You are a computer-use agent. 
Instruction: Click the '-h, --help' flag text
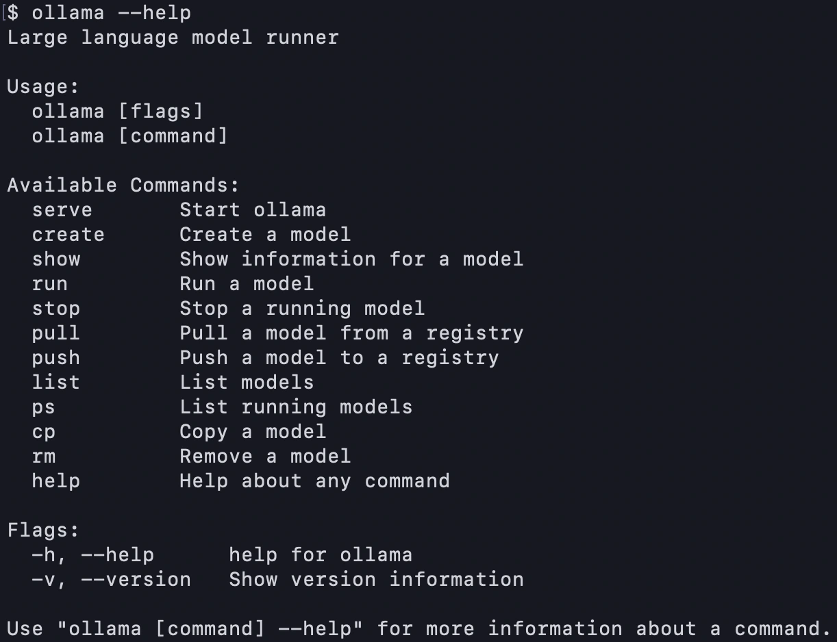pyautogui.click(x=92, y=555)
